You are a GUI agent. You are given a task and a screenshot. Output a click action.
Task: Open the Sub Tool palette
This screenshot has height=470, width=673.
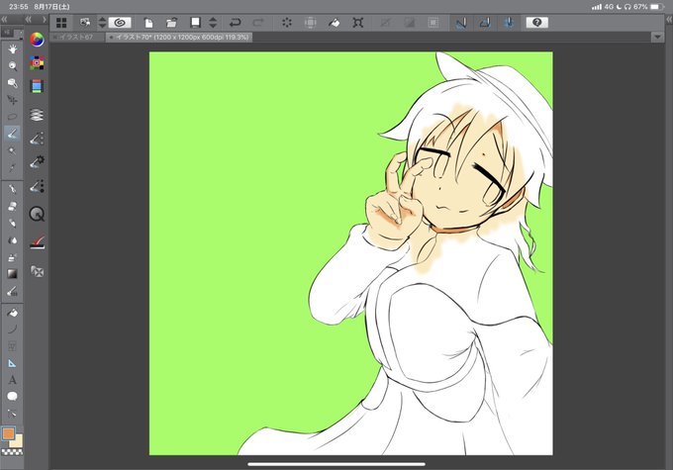(x=37, y=139)
